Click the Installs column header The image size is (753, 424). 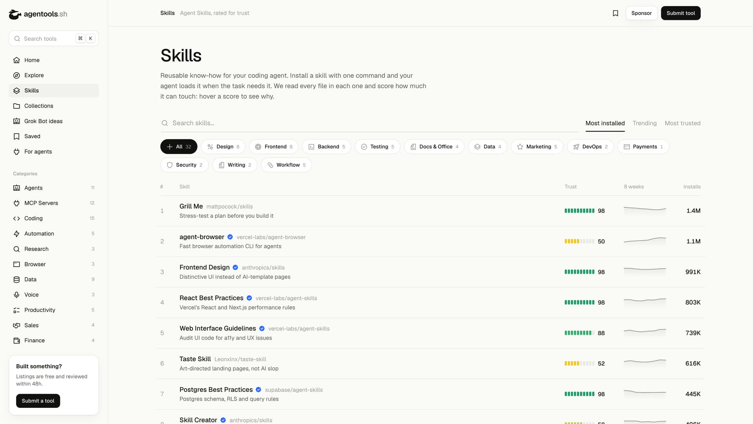pyautogui.click(x=692, y=187)
